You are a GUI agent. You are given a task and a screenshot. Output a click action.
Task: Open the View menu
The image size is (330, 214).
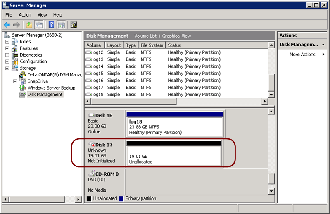[42, 15]
